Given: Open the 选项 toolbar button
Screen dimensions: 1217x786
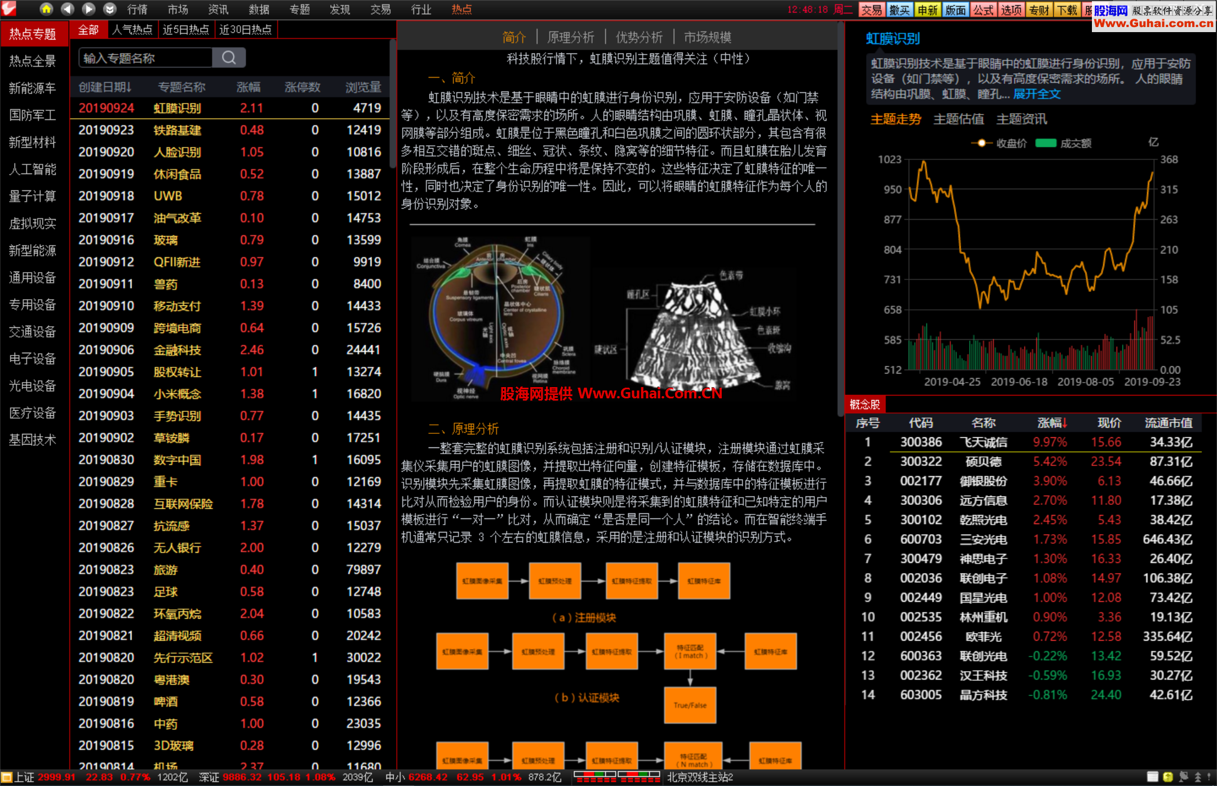Looking at the screenshot, I should [x=1011, y=10].
